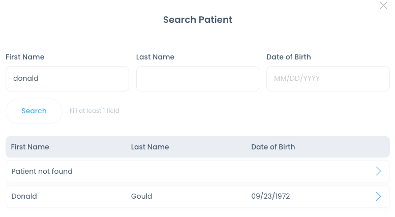Click the chevron on Patient not found row
This screenshot has width=395, height=217.
coord(378,171)
